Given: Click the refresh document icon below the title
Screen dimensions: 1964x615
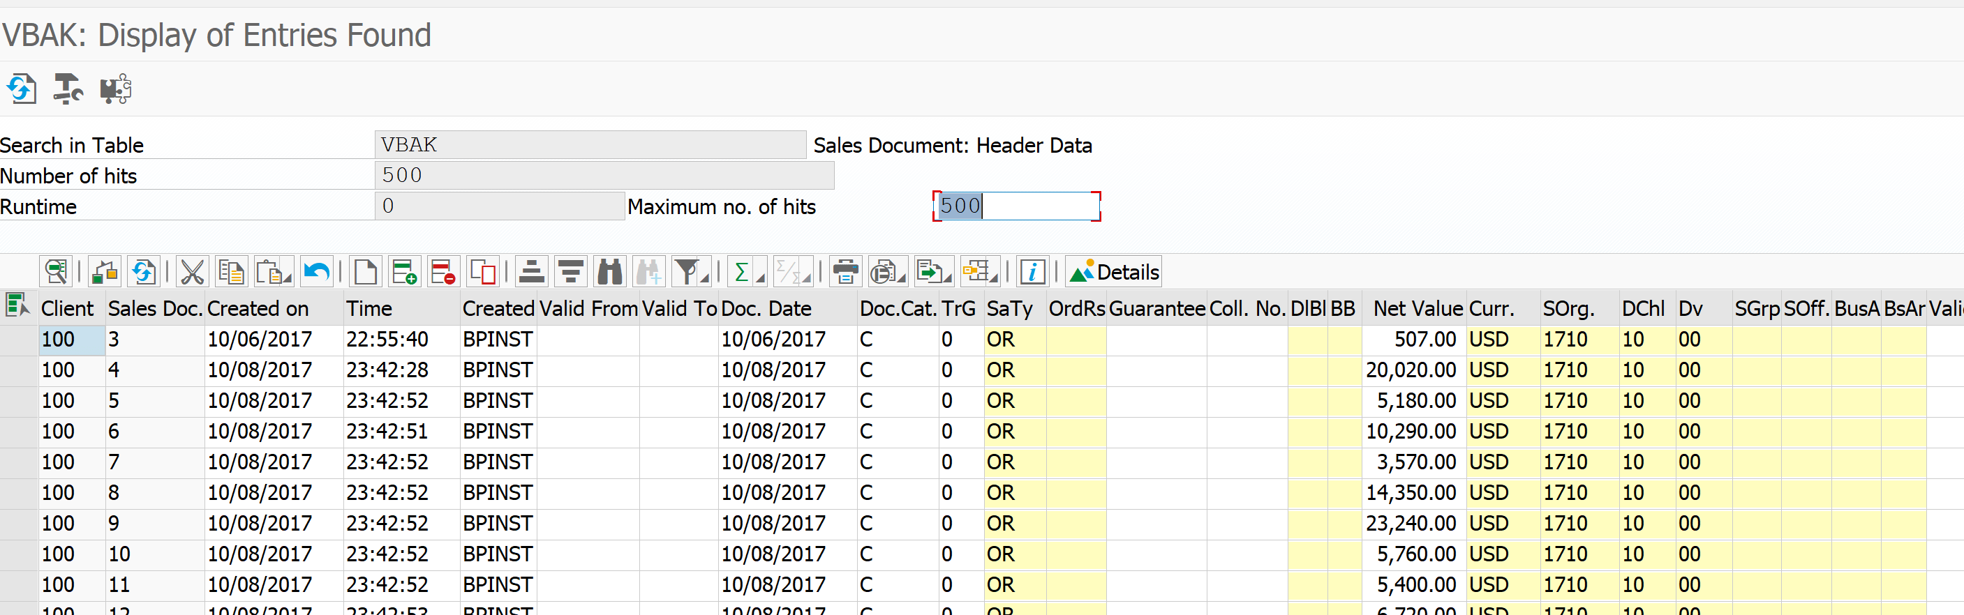Looking at the screenshot, I should coord(22,89).
